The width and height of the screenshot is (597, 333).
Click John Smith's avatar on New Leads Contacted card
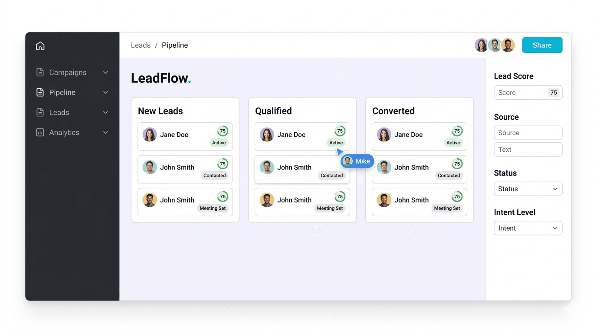pos(150,167)
